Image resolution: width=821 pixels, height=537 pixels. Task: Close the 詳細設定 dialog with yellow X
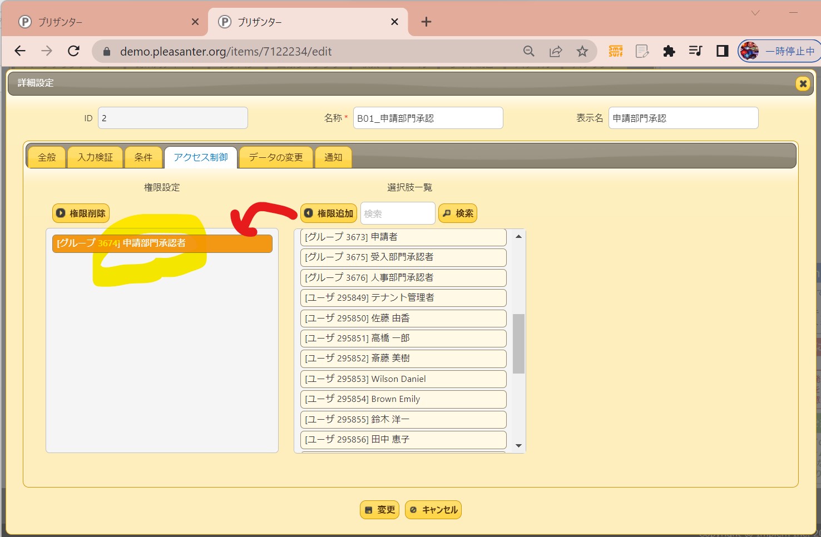point(803,83)
